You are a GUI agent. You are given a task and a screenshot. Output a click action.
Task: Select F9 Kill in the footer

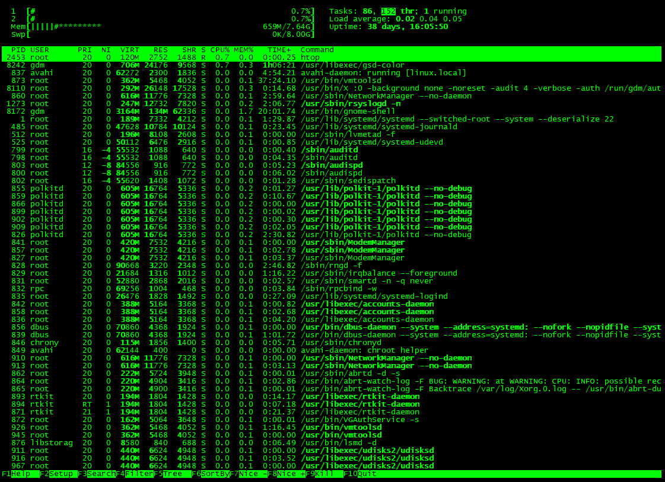[x=324, y=474]
